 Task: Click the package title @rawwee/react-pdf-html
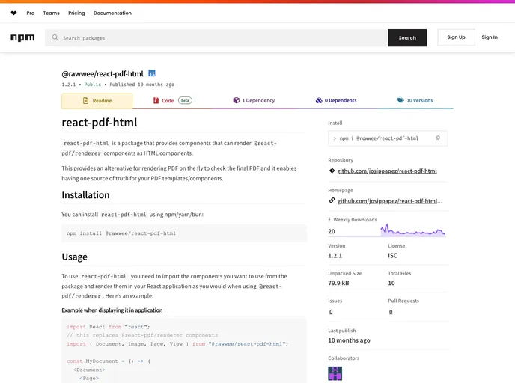click(103, 74)
